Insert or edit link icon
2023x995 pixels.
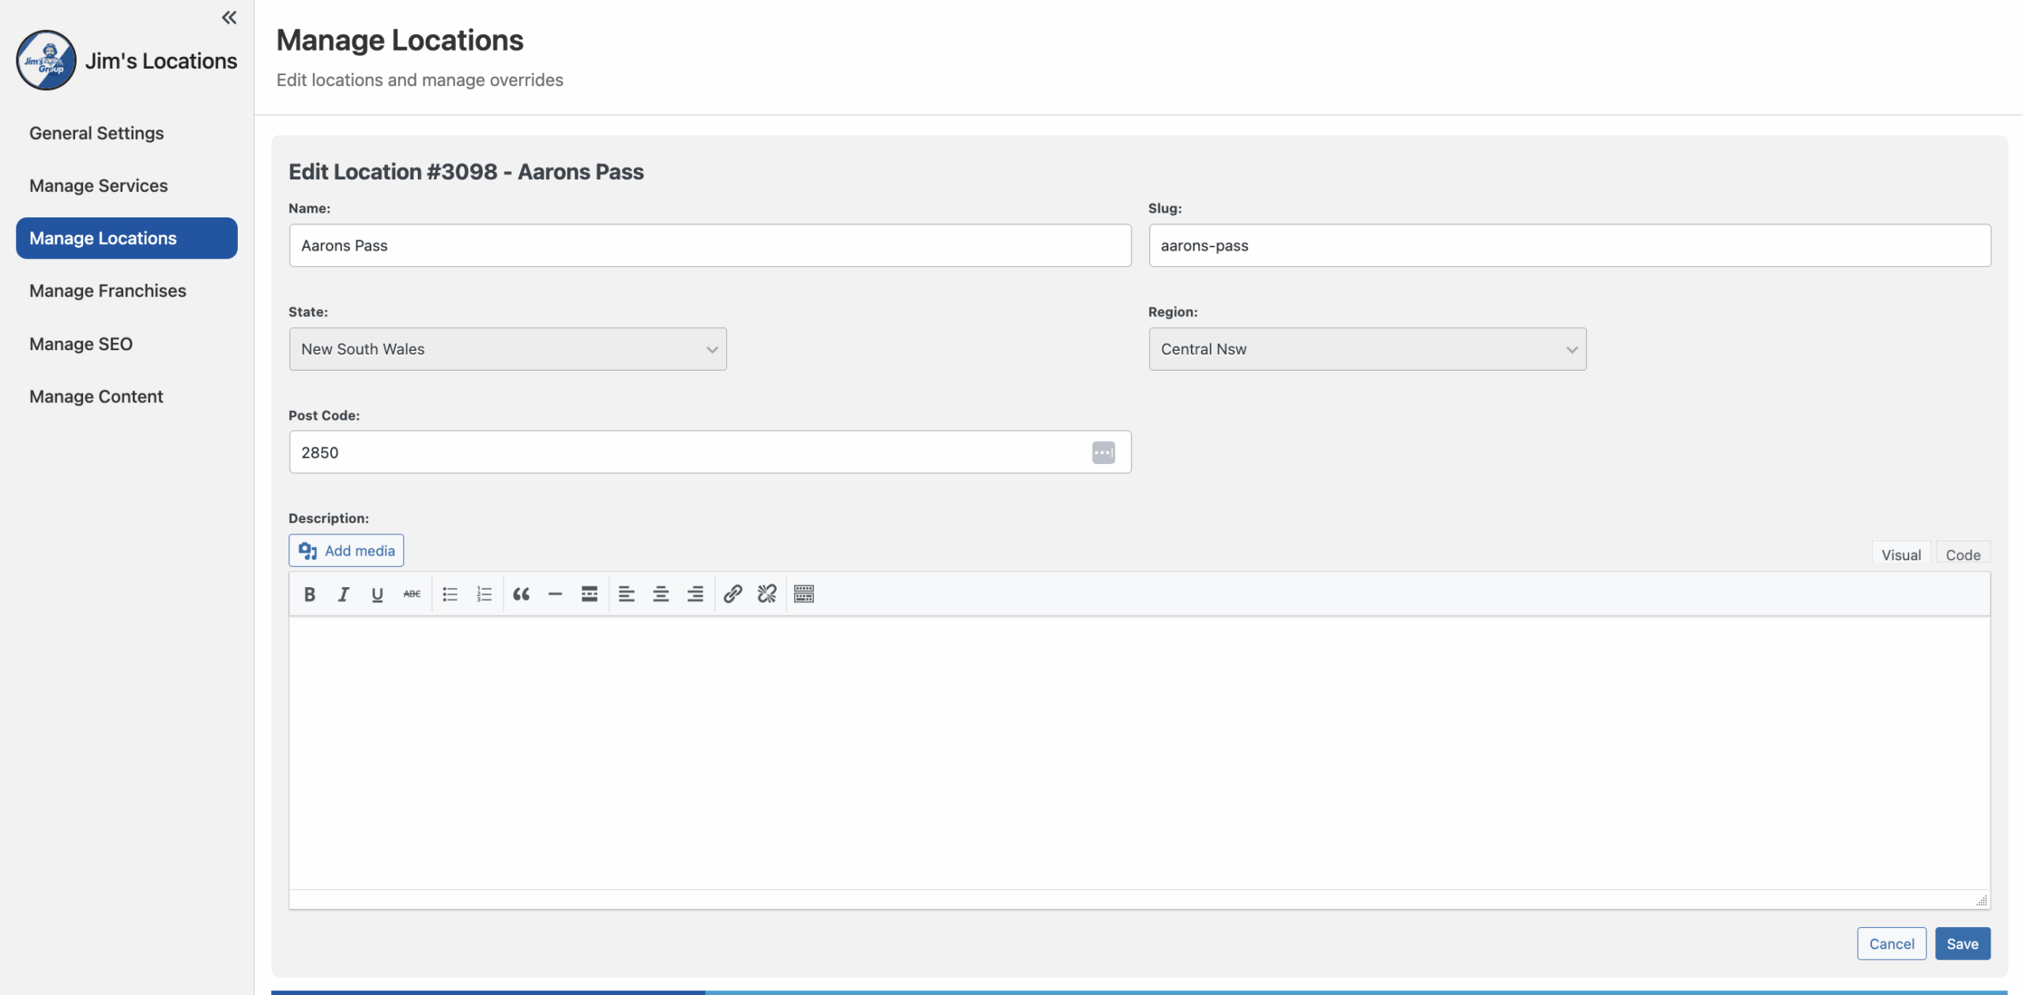(733, 594)
